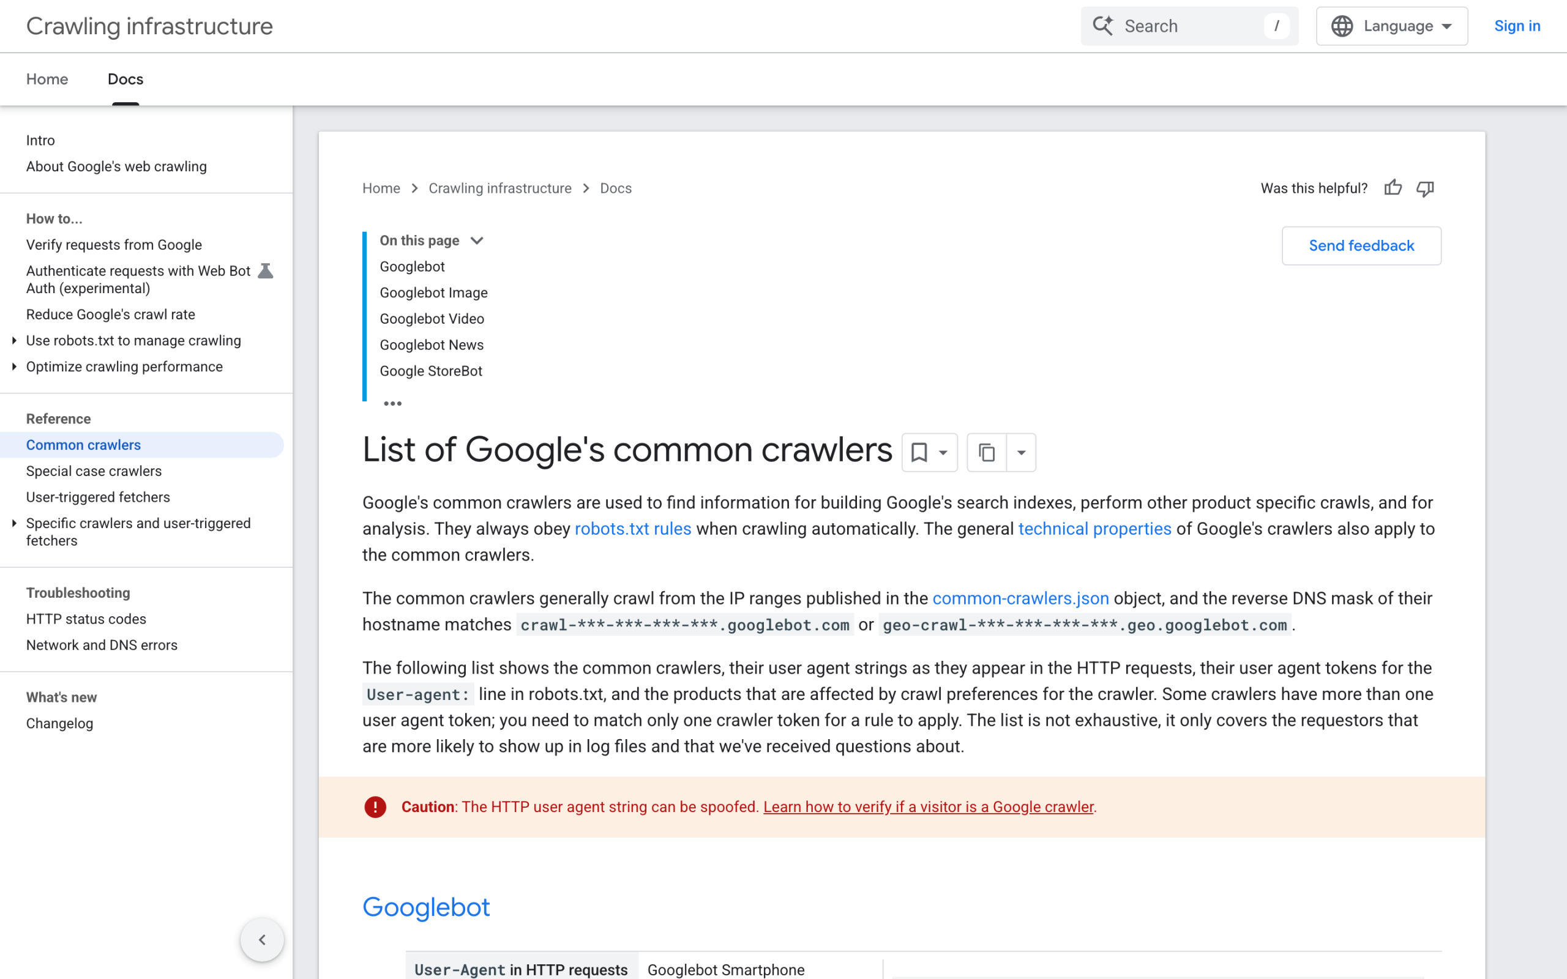Image resolution: width=1567 pixels, height=979 pixels.
Task: Open the Changelog page
Action: point(59,723)
